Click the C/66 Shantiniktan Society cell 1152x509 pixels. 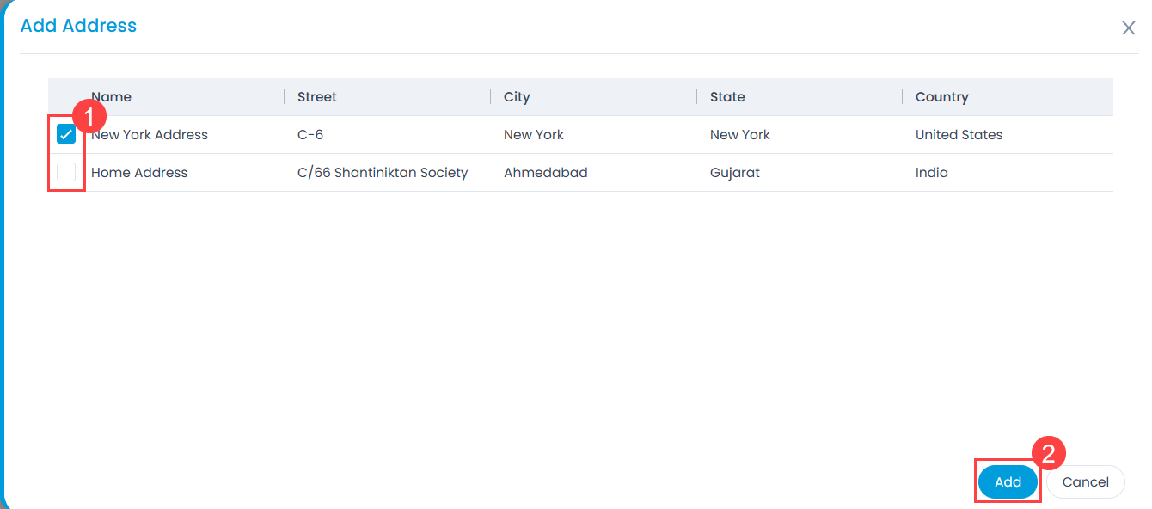point(383,173)
